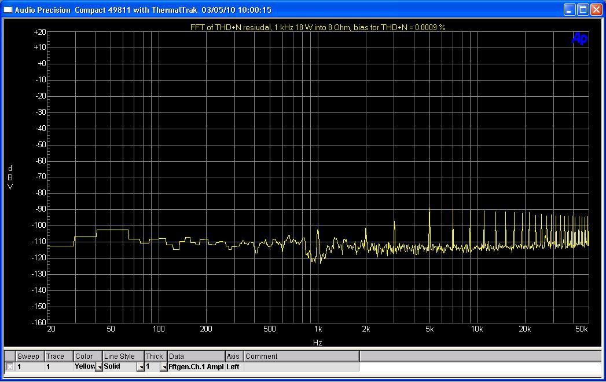Click the Trace column header
The width and height of the screenshot is (606, 382).
[x=58, y=356]
